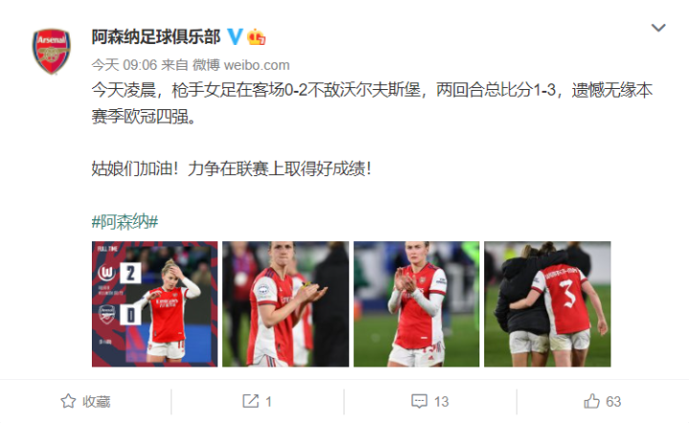The width and height of the screenshot is (689, 423).
Task: Click the 收藏 favorite label
Action: tap(97, 402)
